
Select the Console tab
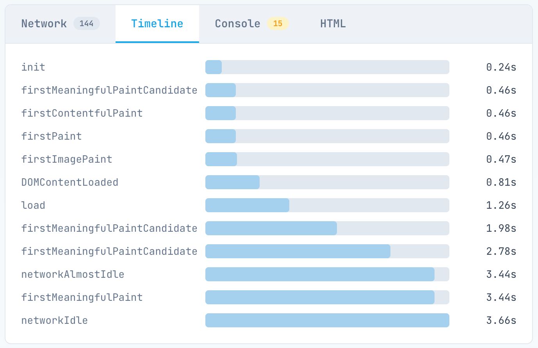click(x=237, y=24)
